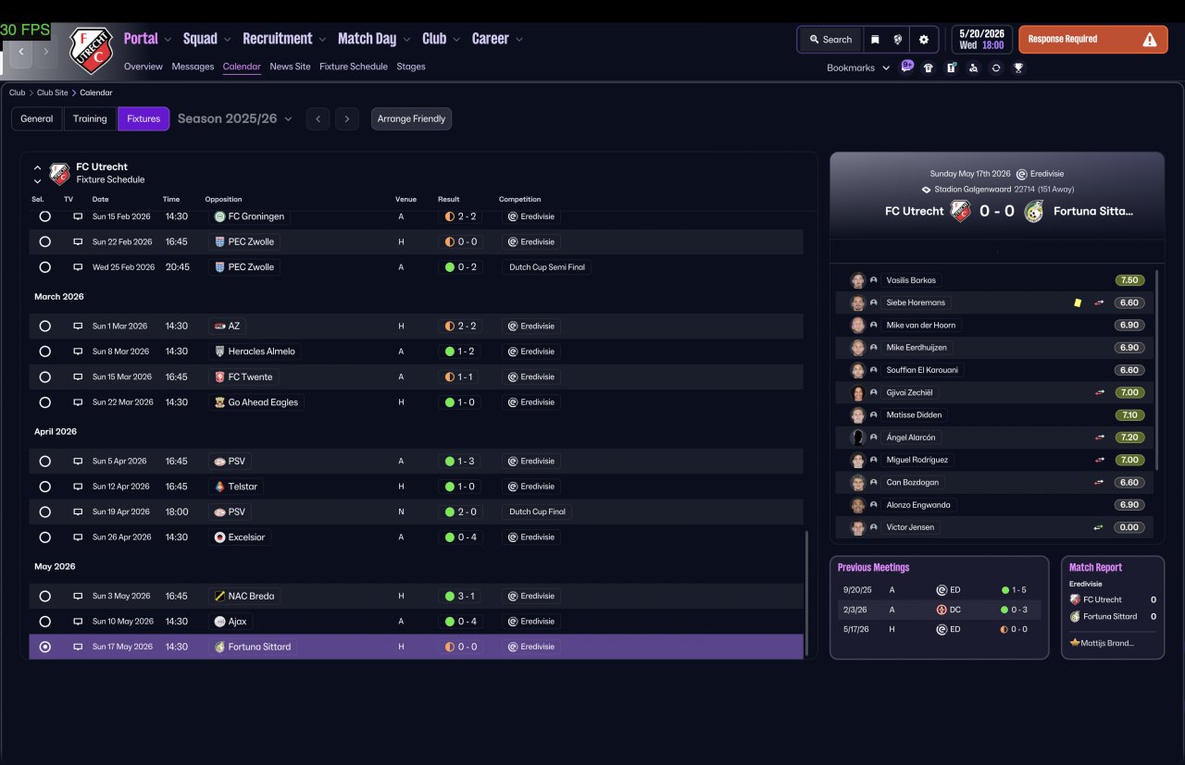Open the Overview submenu item
Viewport: 1185px width, 765px height.
(143, 67)
